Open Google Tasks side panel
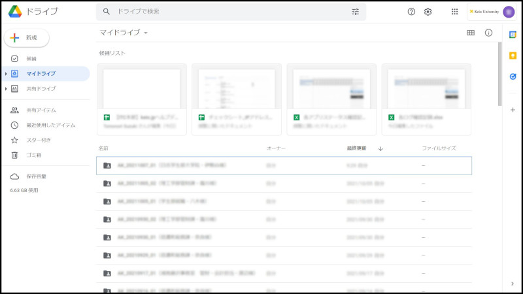Viewport: 523px width, 294px height. coord(513,76)
